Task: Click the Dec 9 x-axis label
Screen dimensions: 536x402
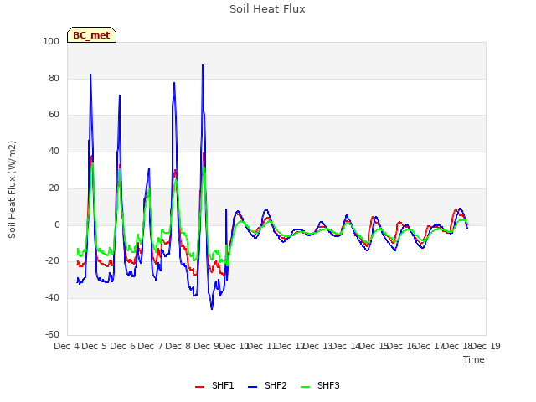Action: click(x=206, y=346)
